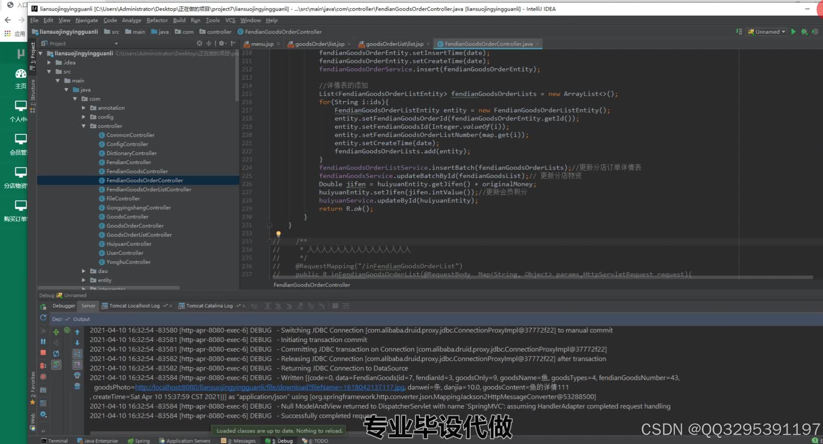Screen dimensions: 823x444
Task: Click the green Debug bug icon in toolbar
Action: [804, 32]
